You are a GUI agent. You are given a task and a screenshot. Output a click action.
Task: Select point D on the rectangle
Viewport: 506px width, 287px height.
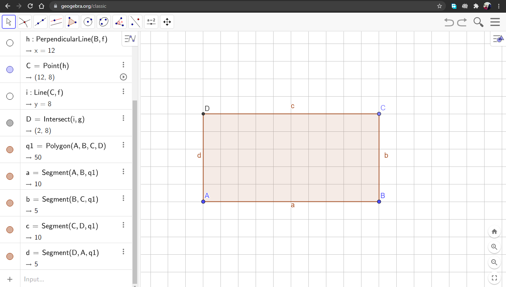[203, 114]
